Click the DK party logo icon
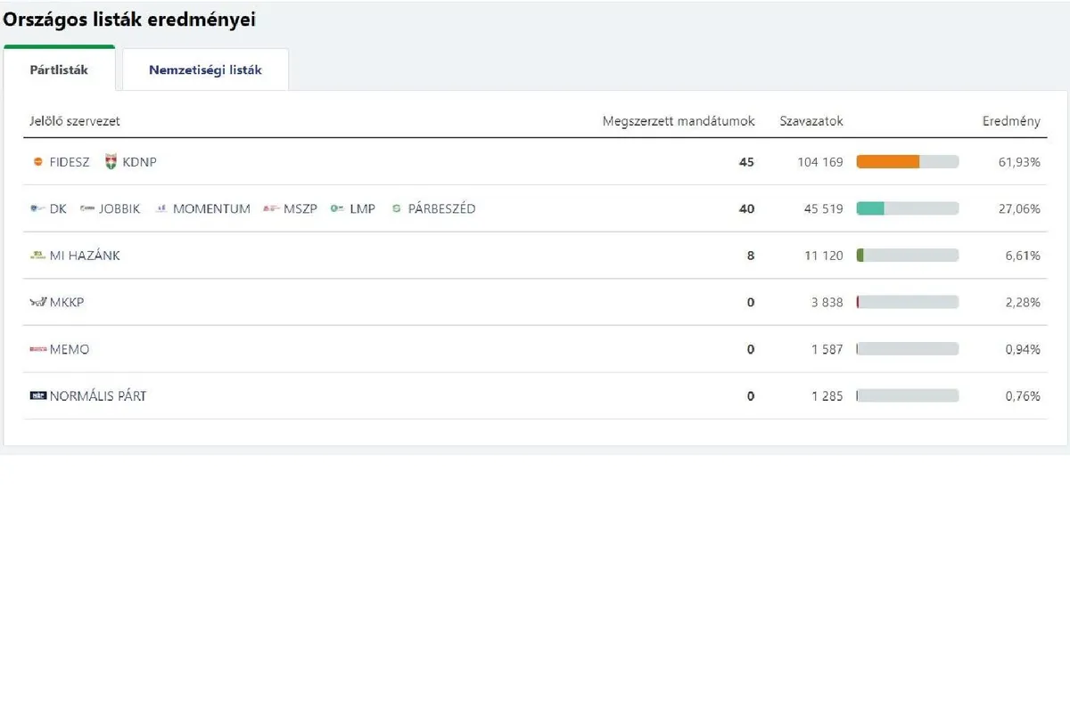 coord(37,209)
